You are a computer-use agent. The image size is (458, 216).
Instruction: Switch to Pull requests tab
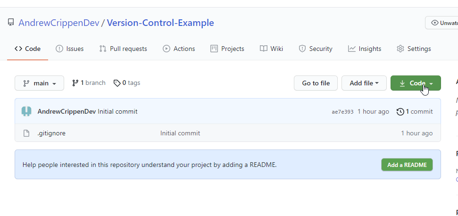coord(123,49)
